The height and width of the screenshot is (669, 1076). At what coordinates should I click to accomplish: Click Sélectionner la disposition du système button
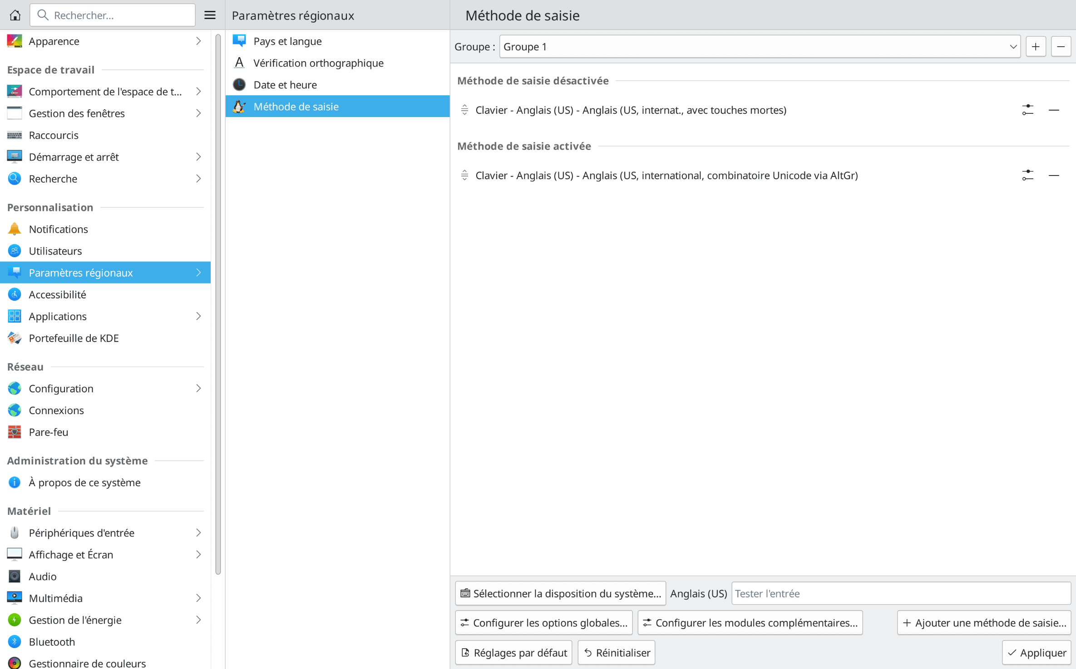click(560, 593)
